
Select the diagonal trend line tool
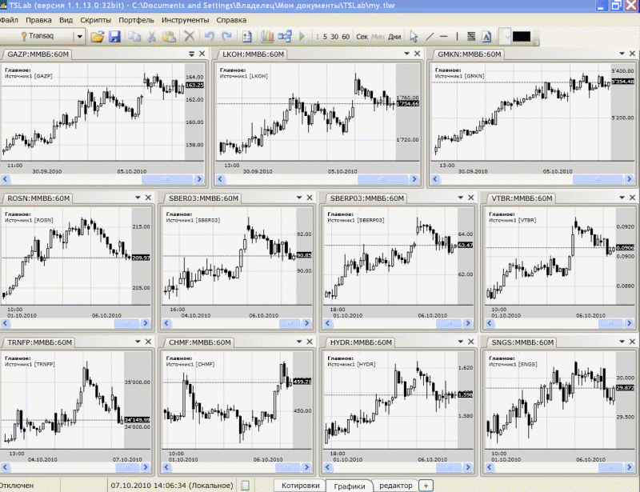pos(430,37)
